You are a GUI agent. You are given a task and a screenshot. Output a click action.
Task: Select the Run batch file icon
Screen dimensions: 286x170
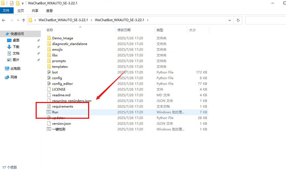49,112
